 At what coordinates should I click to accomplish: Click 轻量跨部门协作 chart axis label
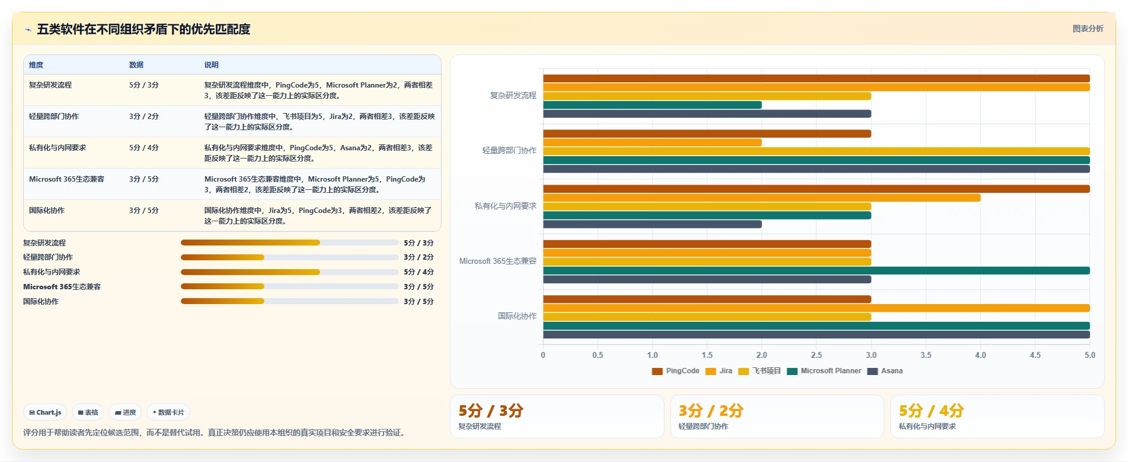pyautogui.click(x=509, y=151)
